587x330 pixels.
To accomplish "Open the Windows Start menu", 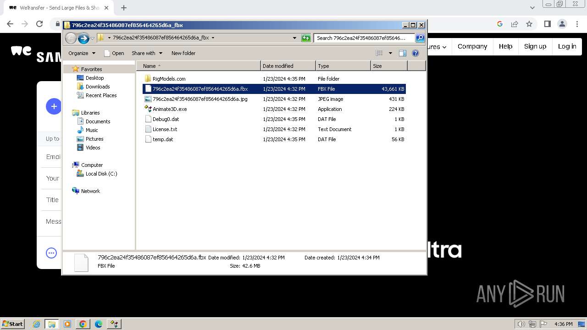I will tap(12, 324).
